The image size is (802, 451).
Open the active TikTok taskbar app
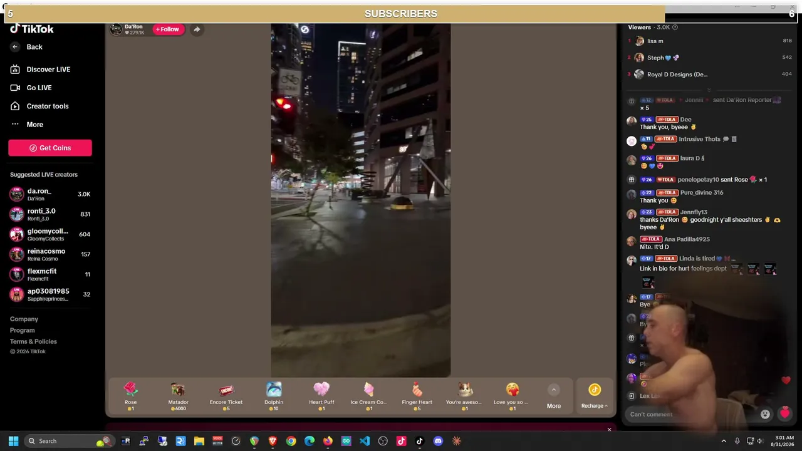click(x=420, y=441)
